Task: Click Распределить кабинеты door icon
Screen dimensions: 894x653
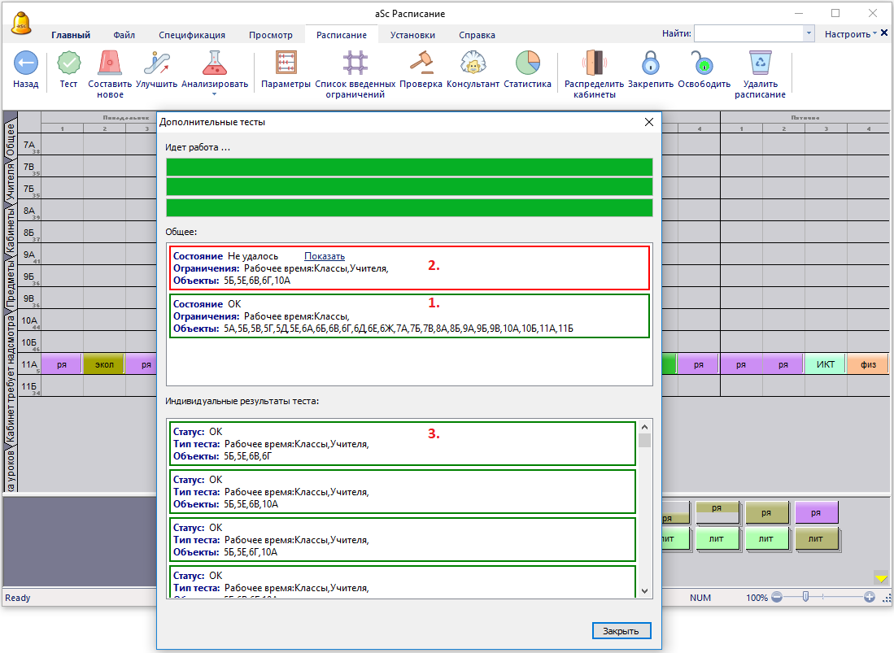Action: (x=594, y=63)
